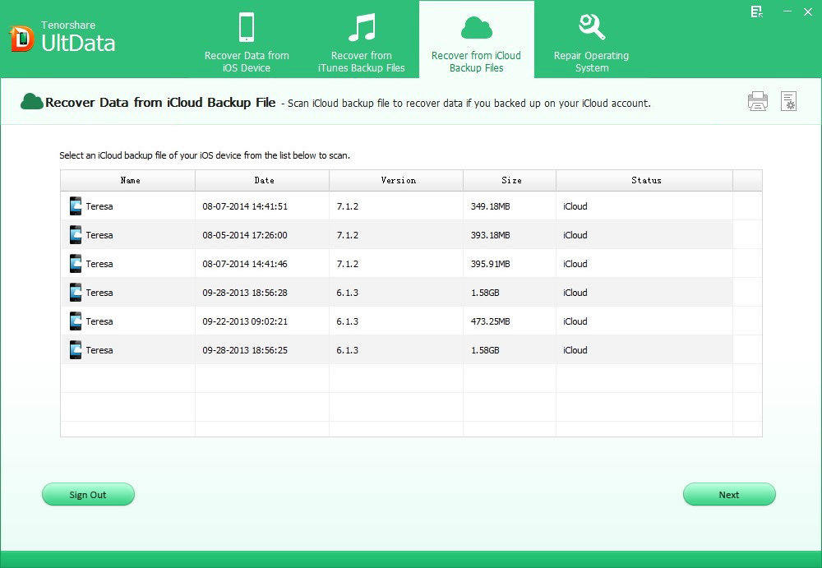Select the Teresa name in the 393.18MB row
The image size is (822, 568).
tap(99, 235)
